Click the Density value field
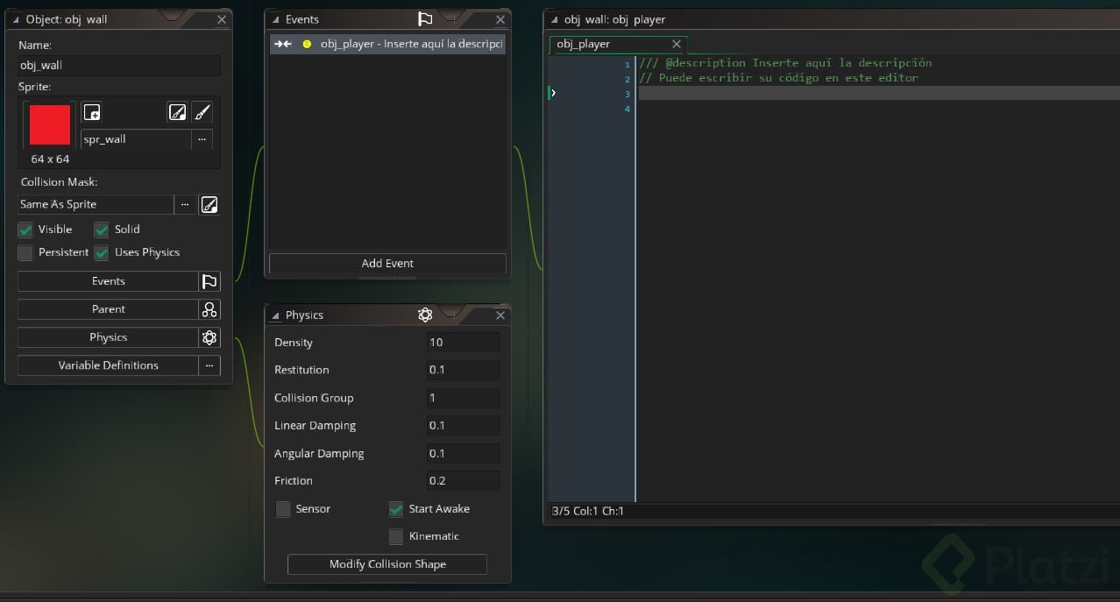 point(463,343)
